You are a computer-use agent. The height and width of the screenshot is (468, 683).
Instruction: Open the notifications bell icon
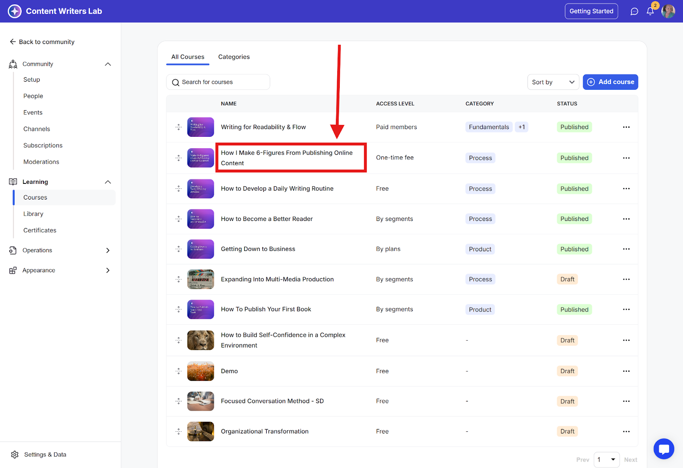click(650, 12)
